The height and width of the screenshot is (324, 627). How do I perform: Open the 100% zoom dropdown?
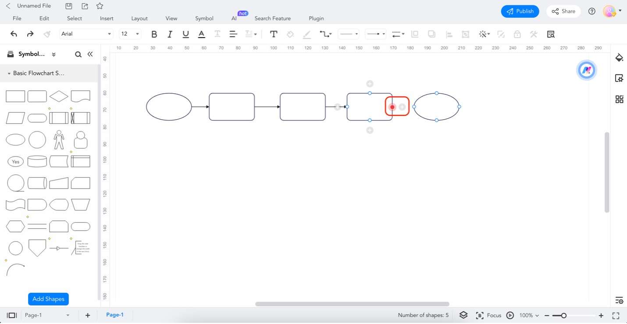coord(529,315)
